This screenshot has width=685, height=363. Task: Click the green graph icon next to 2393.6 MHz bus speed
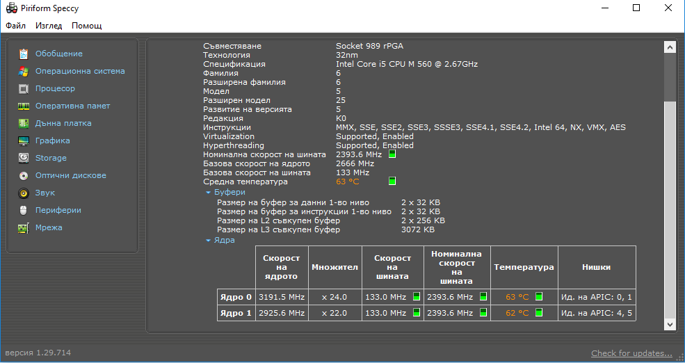[392, 154]
